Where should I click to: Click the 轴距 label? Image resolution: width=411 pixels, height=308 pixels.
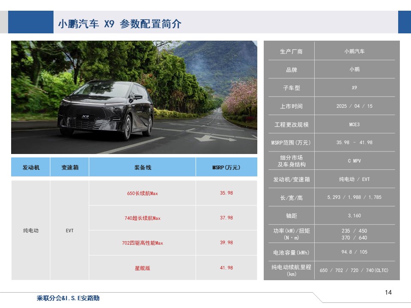[291, 216]
